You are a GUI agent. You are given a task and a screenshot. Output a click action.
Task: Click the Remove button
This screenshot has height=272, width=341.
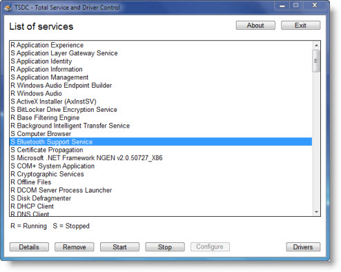coord(75,247)
